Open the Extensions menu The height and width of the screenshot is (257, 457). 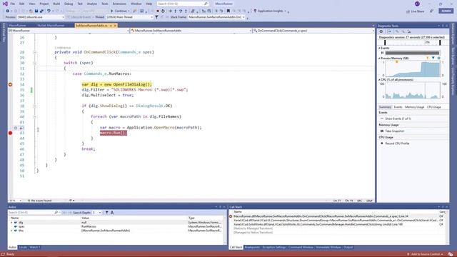pos(119,4)
